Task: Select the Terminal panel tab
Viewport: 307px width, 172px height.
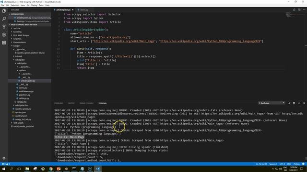Action: 102,103
